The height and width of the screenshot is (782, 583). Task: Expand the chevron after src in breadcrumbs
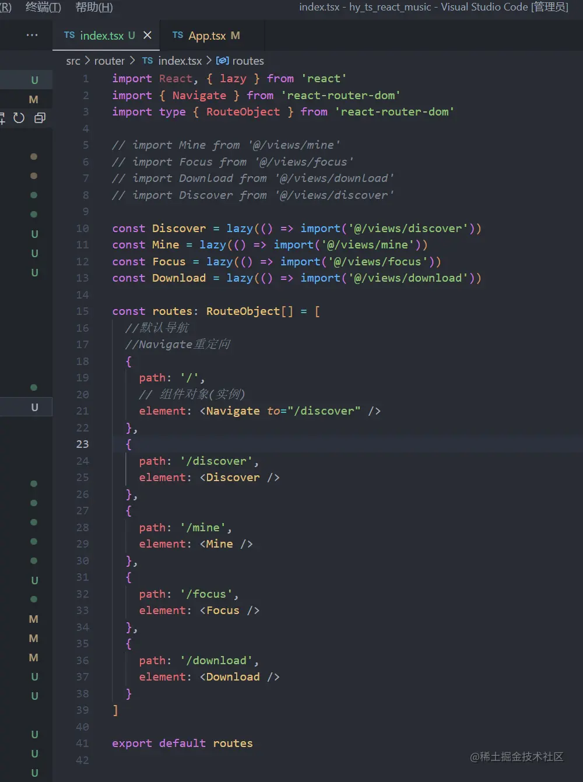(87, 61)
